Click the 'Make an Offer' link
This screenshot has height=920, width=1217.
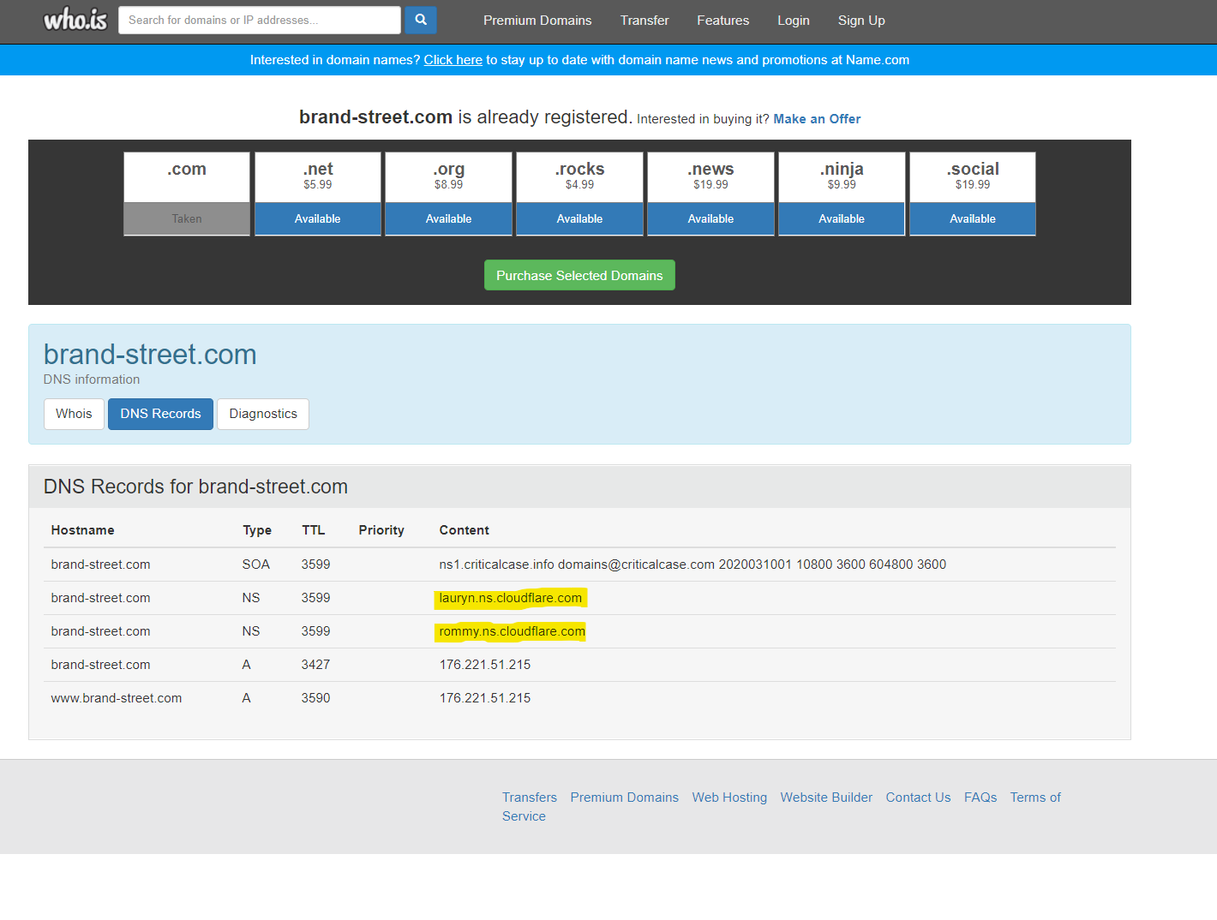817,119
